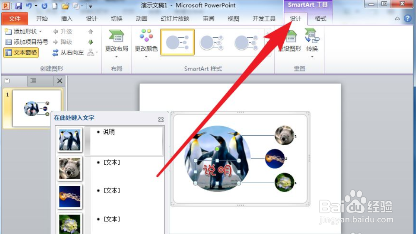Switch to the 开始 Home tab

[42, 19]
